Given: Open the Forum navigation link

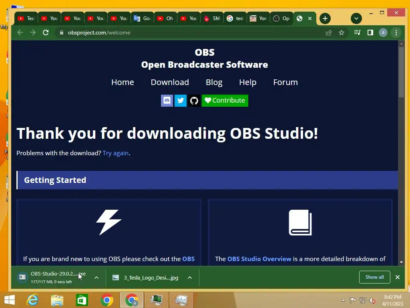Looking at the screenshot, I should click(x=285, y=82).
